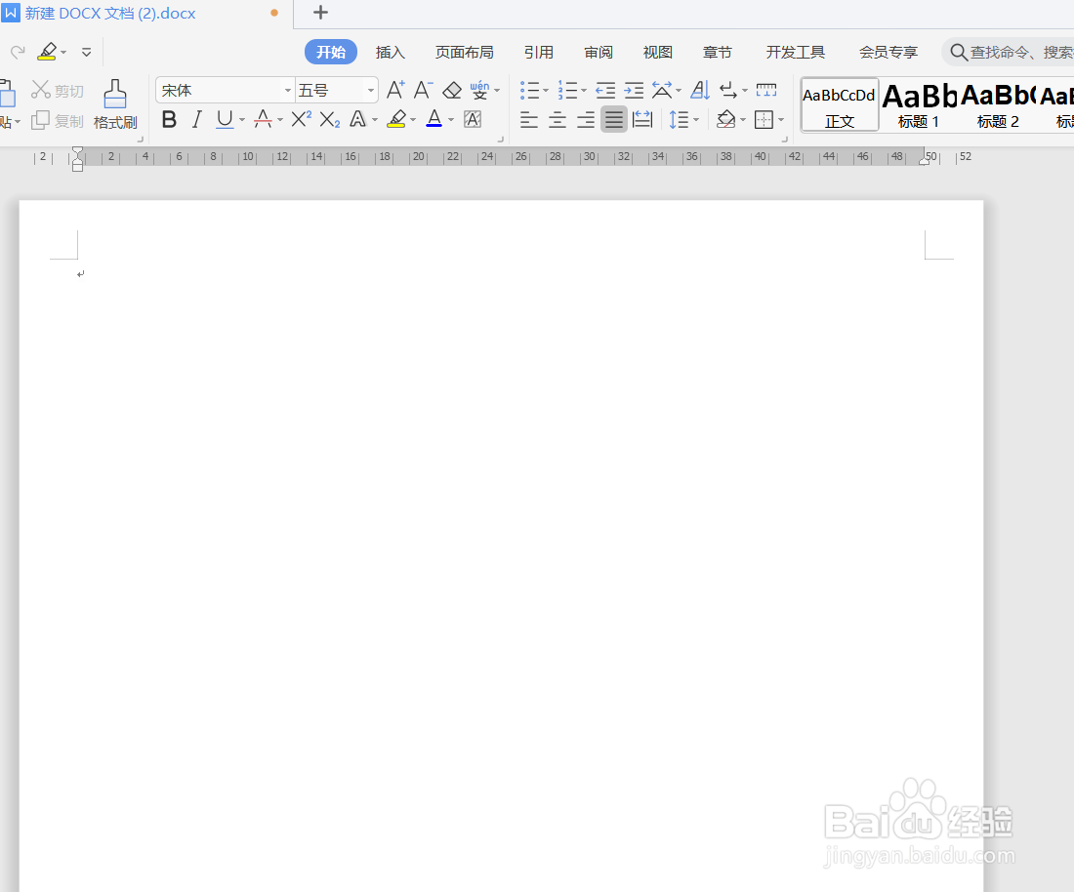The width and height of the screenshot is (1074, 892).
Task: Click the first-line indent marker on ruler
Action: 77,151
